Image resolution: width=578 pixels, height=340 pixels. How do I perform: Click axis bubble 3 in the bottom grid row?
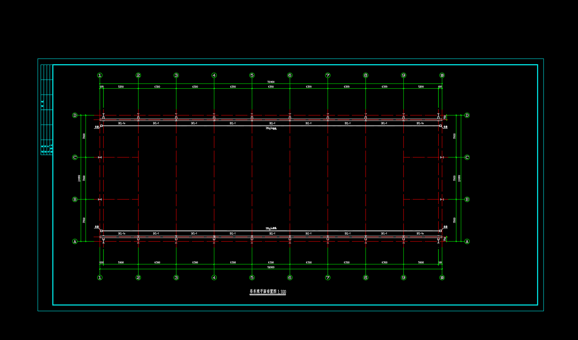coord(176,278)
